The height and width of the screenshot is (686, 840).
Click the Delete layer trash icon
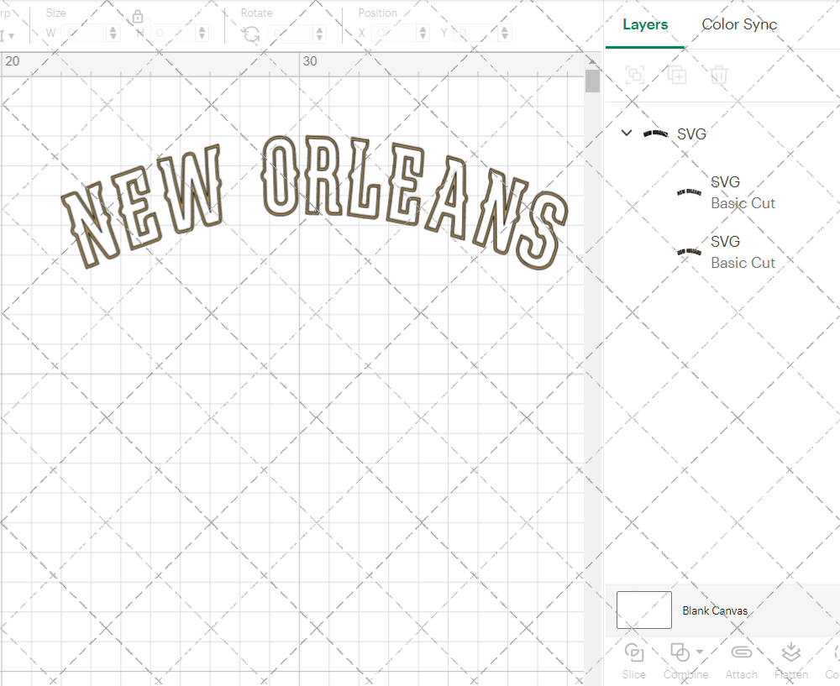(x=719, y=75)
